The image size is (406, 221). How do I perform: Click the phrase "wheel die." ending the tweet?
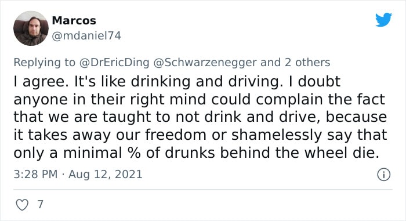(342, 153)
